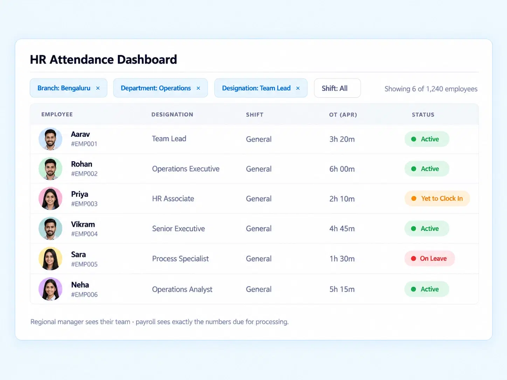Click Priya's Yet to Clock In badge
The height and width of the screenshot is (380, 507).
(437, 198)
